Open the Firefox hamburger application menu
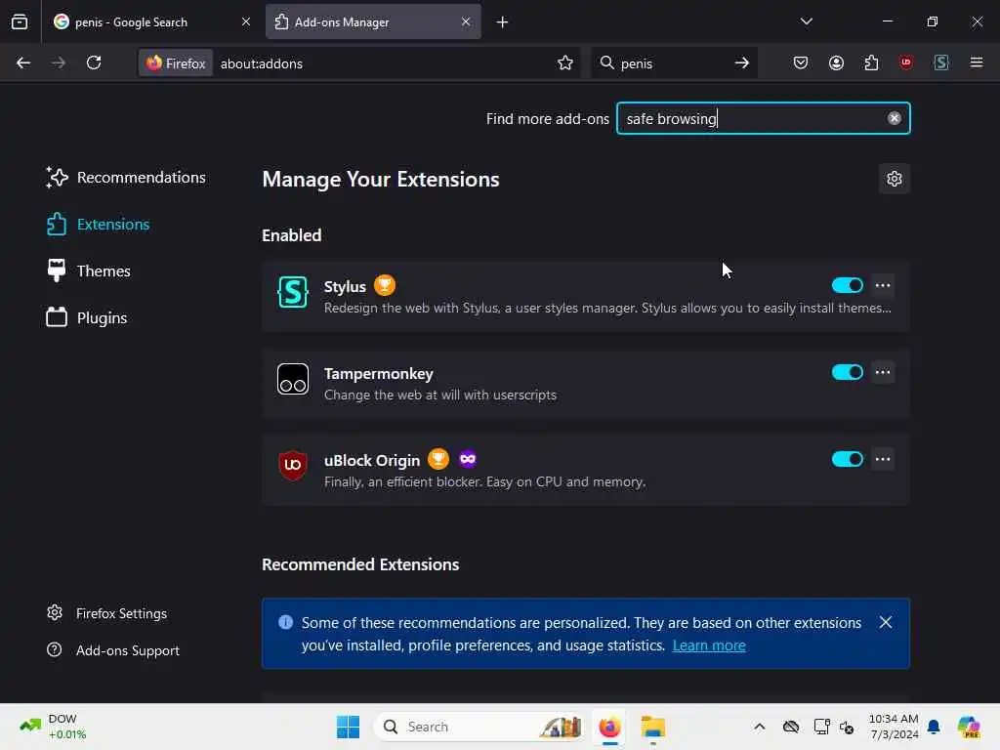Screen dimensions: 1000x750 (977, 62)
